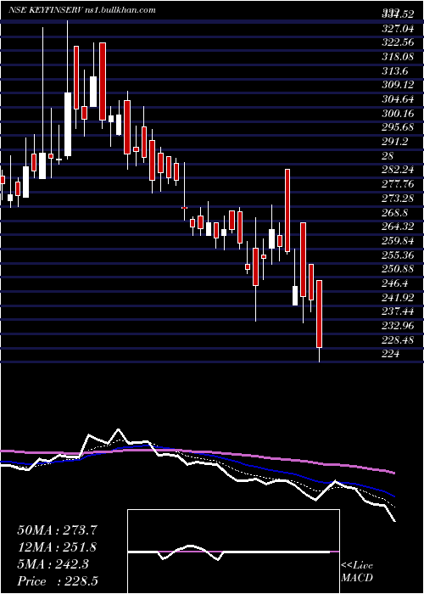
Task: Click the 295.68 price axis label
Action: 397,127
